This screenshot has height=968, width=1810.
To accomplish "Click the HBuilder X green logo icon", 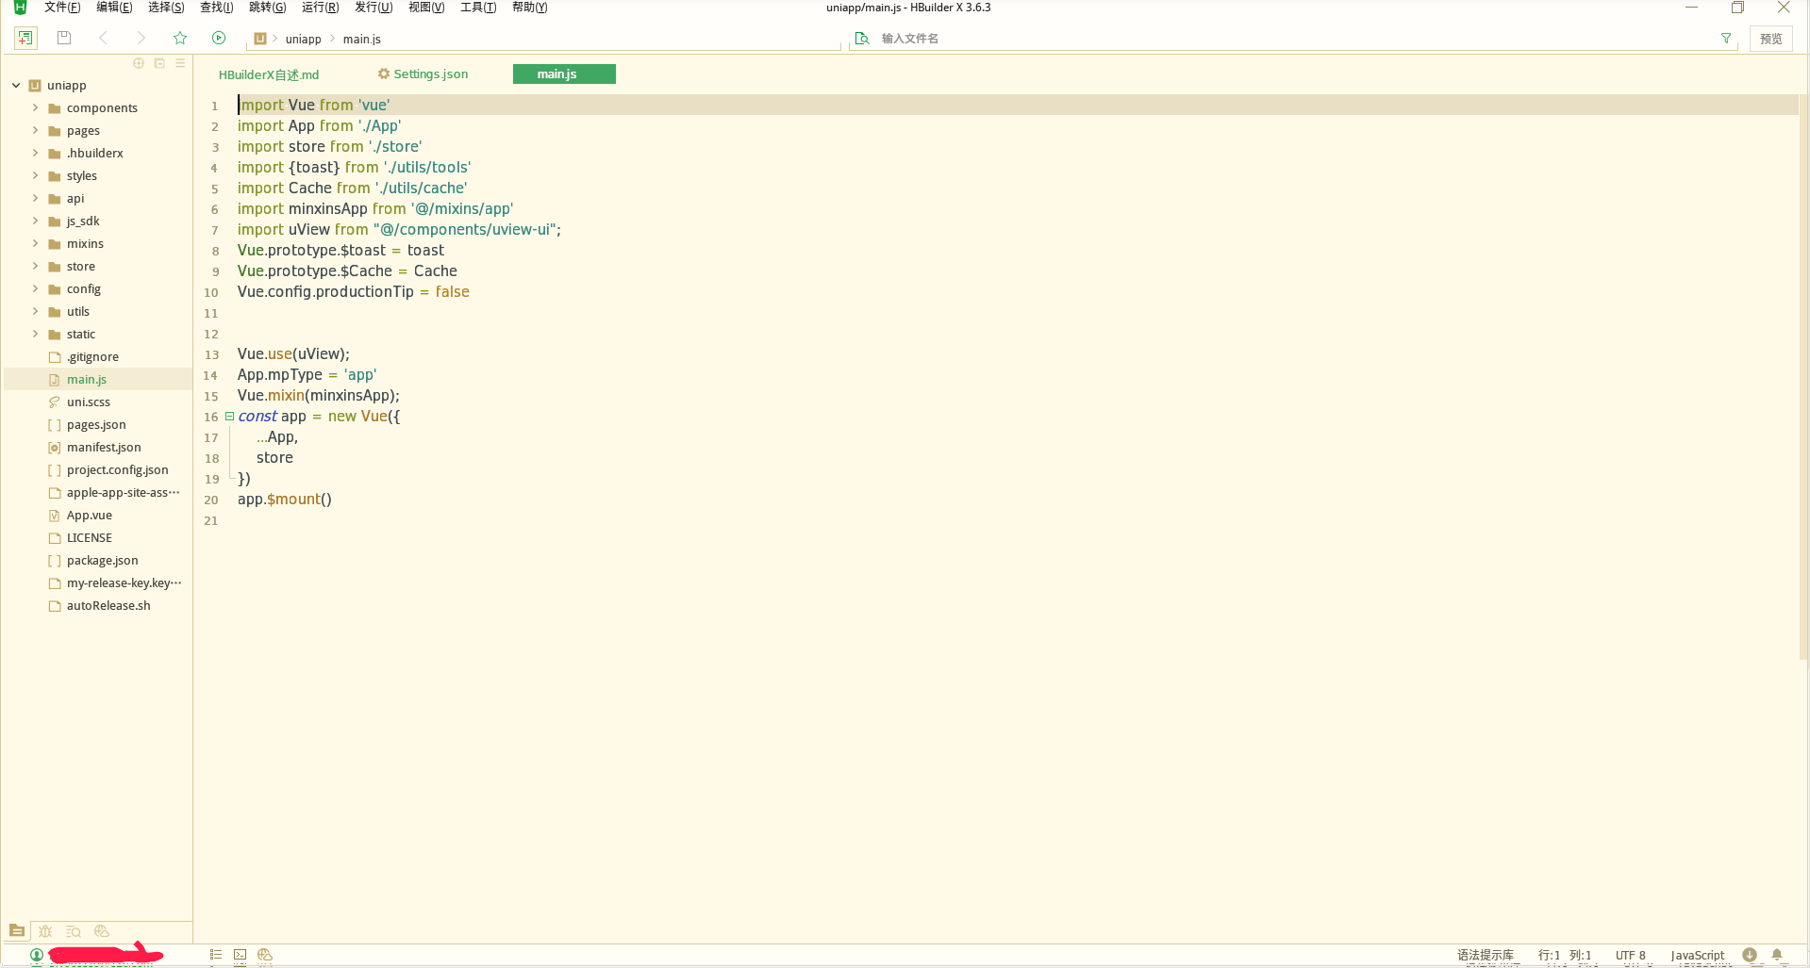I will (x=20, y=8).
